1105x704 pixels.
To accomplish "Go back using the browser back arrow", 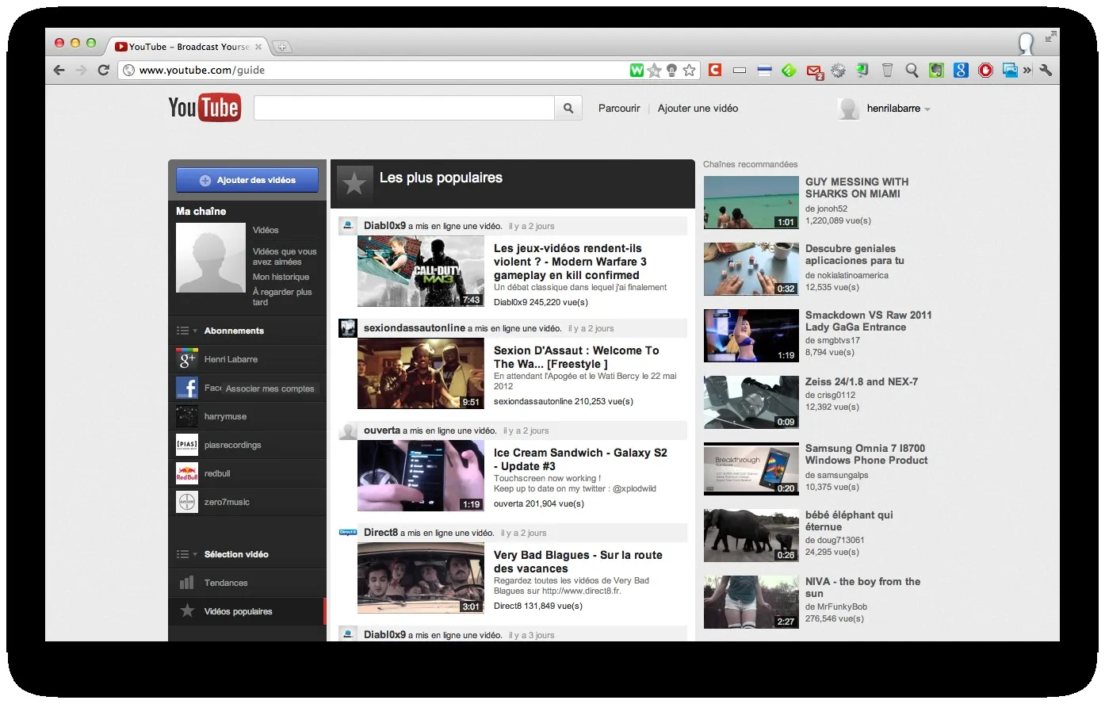I will 59,70.
